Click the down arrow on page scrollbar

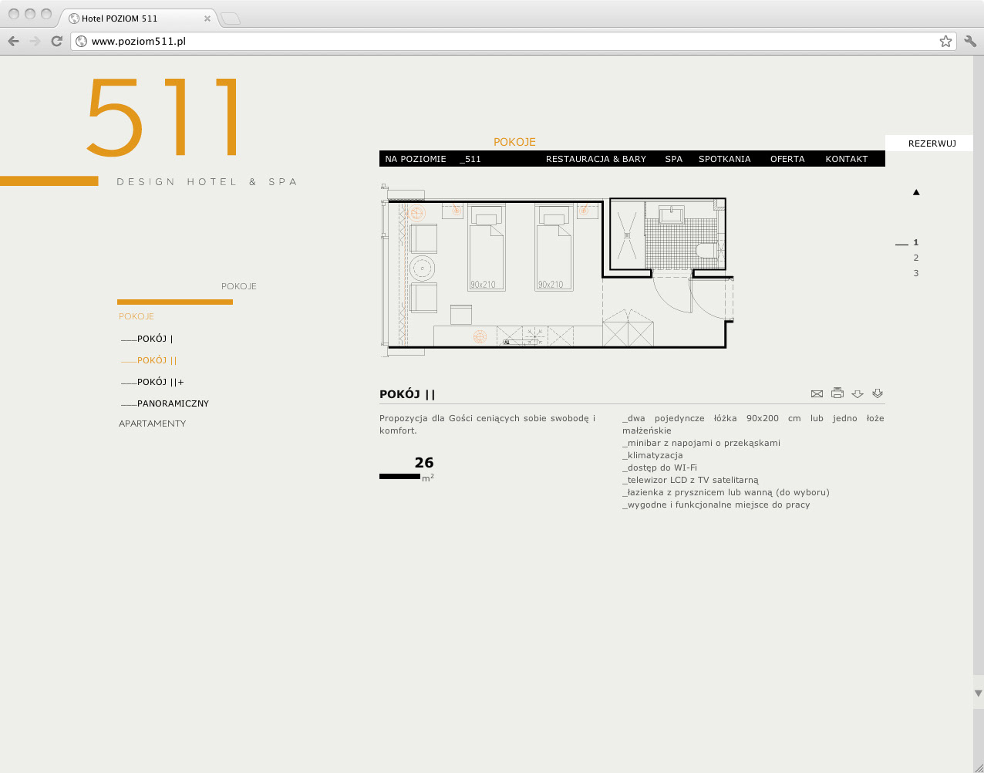pyautogui.click(x=979, y=694)
